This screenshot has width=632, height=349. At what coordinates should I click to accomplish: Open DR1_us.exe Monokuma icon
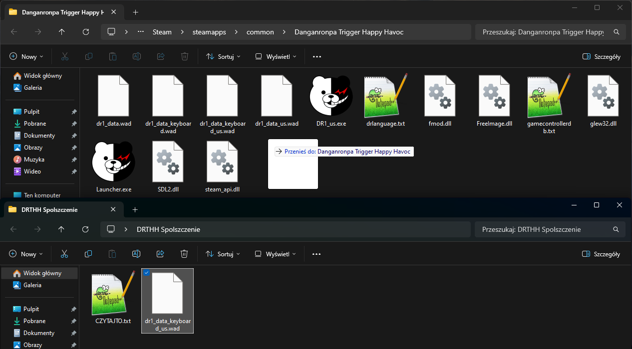click(331, 96)
